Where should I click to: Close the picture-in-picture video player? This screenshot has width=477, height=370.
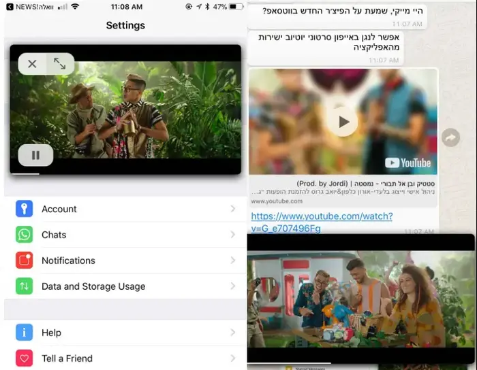tap(32, 64)
